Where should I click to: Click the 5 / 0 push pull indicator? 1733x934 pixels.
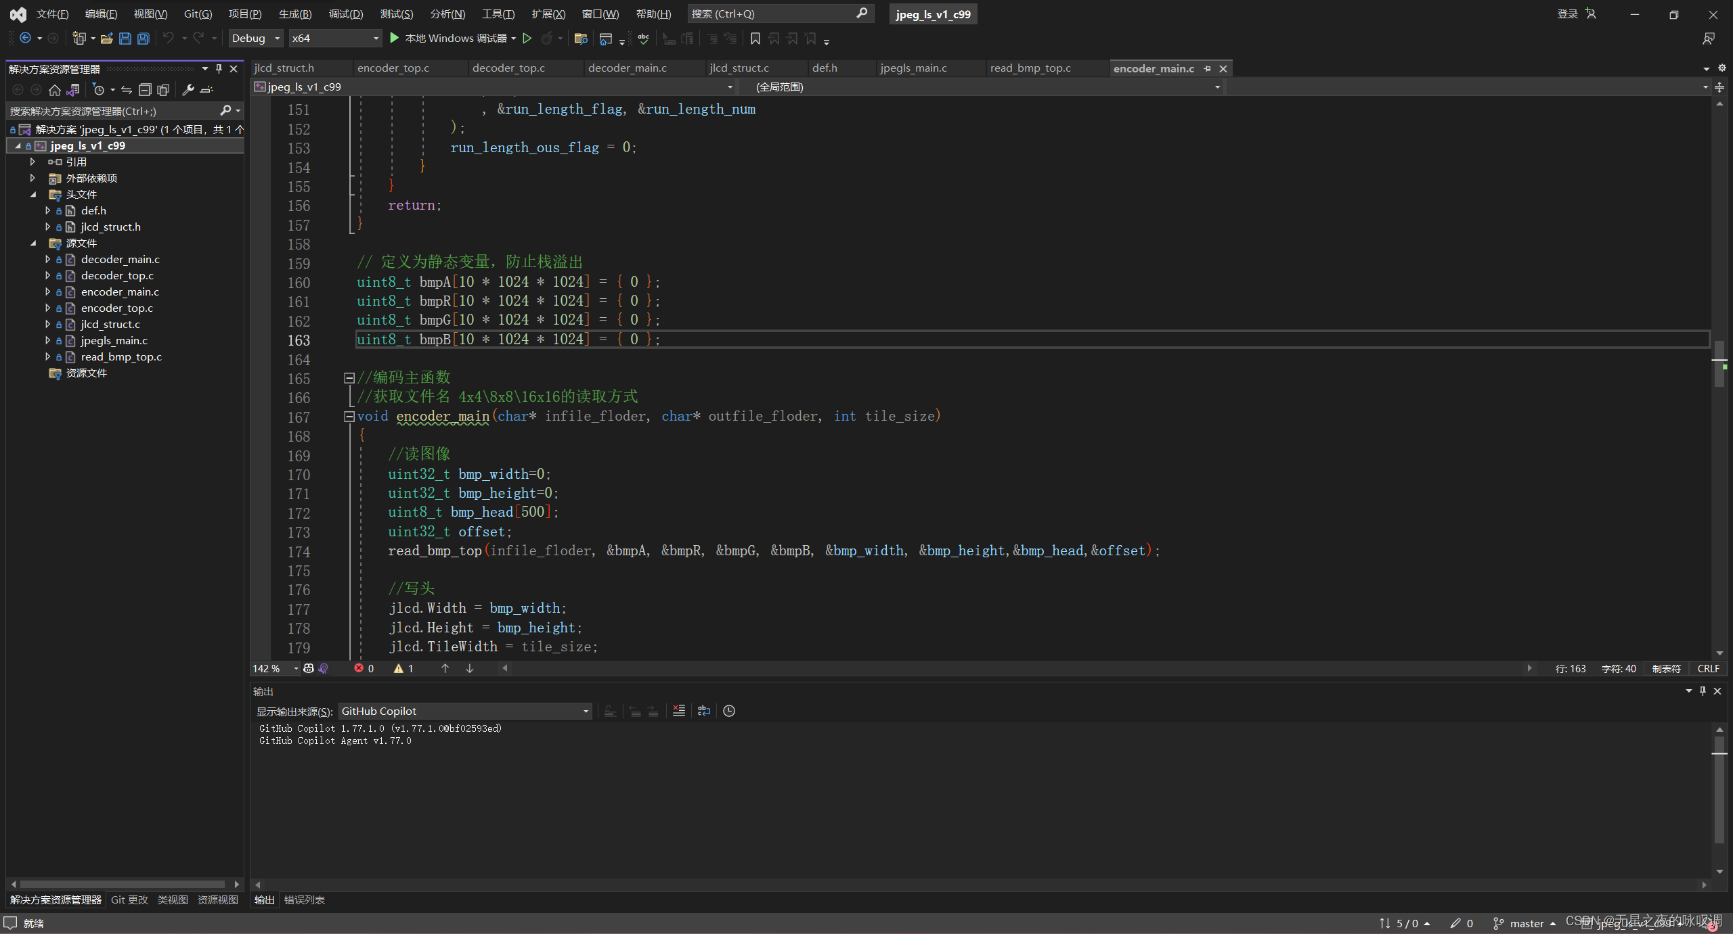tap(1405, 923)
